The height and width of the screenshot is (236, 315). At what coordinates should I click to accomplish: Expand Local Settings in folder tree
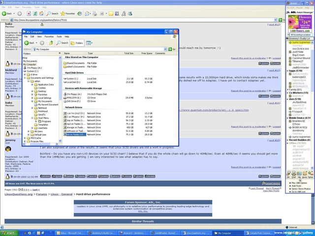(32, 98)
